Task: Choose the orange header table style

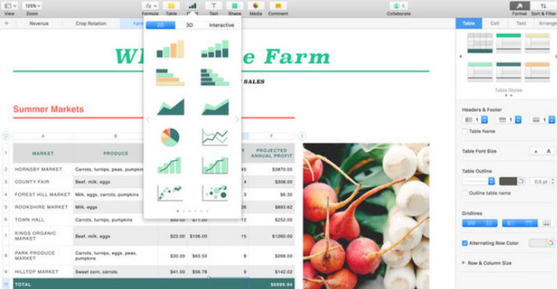Action: pyautogui.click(x=537, y=72)
